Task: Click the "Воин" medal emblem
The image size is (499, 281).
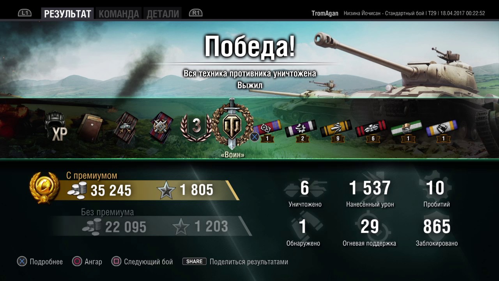Action: pyautogui.click(x=232, y=124)
